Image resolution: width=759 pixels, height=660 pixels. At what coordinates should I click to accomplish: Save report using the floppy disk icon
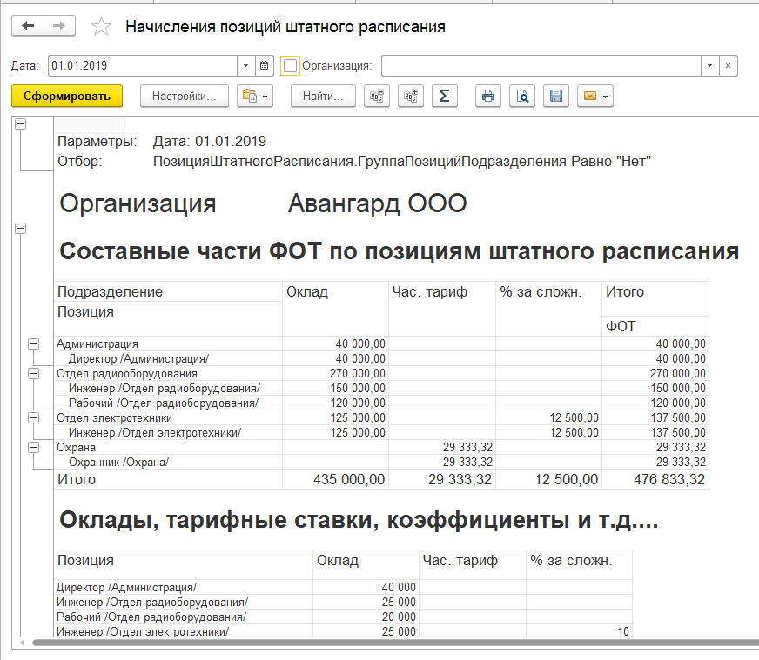click(x=556, y=96)
